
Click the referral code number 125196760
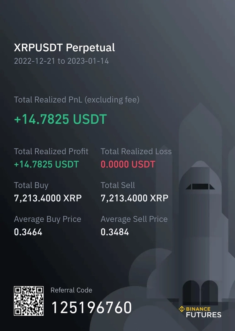pos(92,307)
